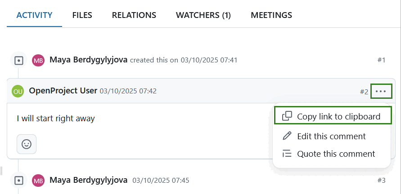This screenshot has width=401, height=194.
Task: Click the #1 activity anchor link
Action: (x=381, y=60)
